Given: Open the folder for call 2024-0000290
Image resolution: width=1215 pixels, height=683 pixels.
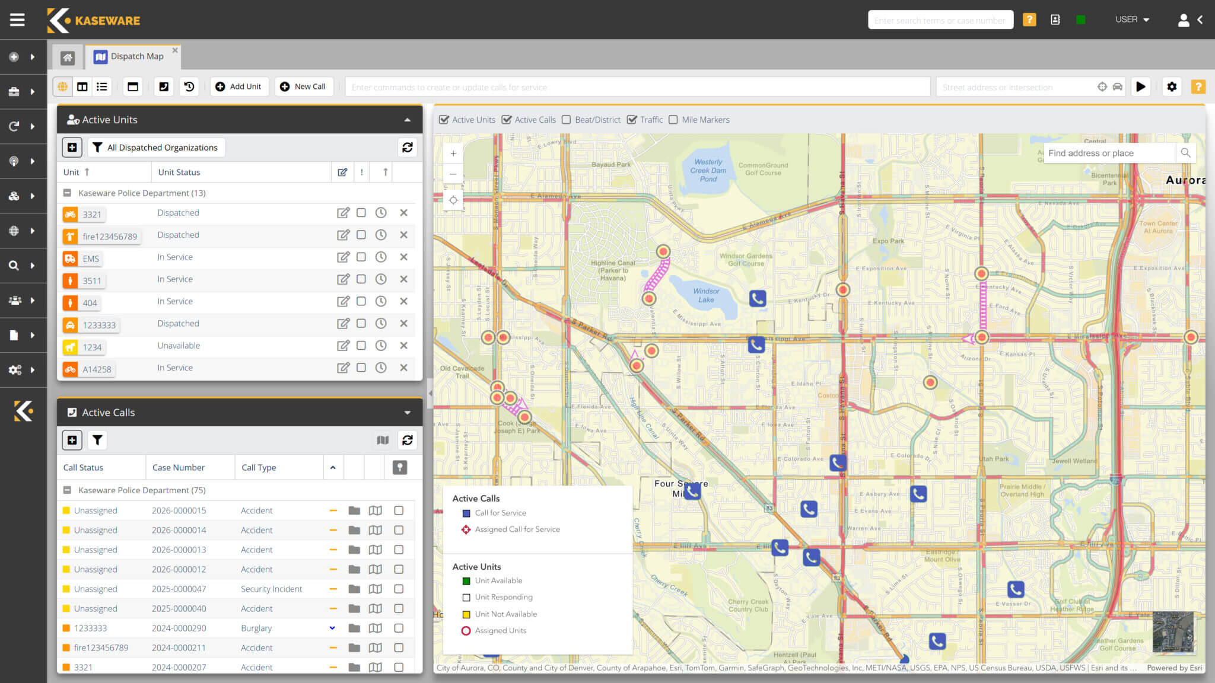Looking at the screenshot, I should tap(354, 628).
